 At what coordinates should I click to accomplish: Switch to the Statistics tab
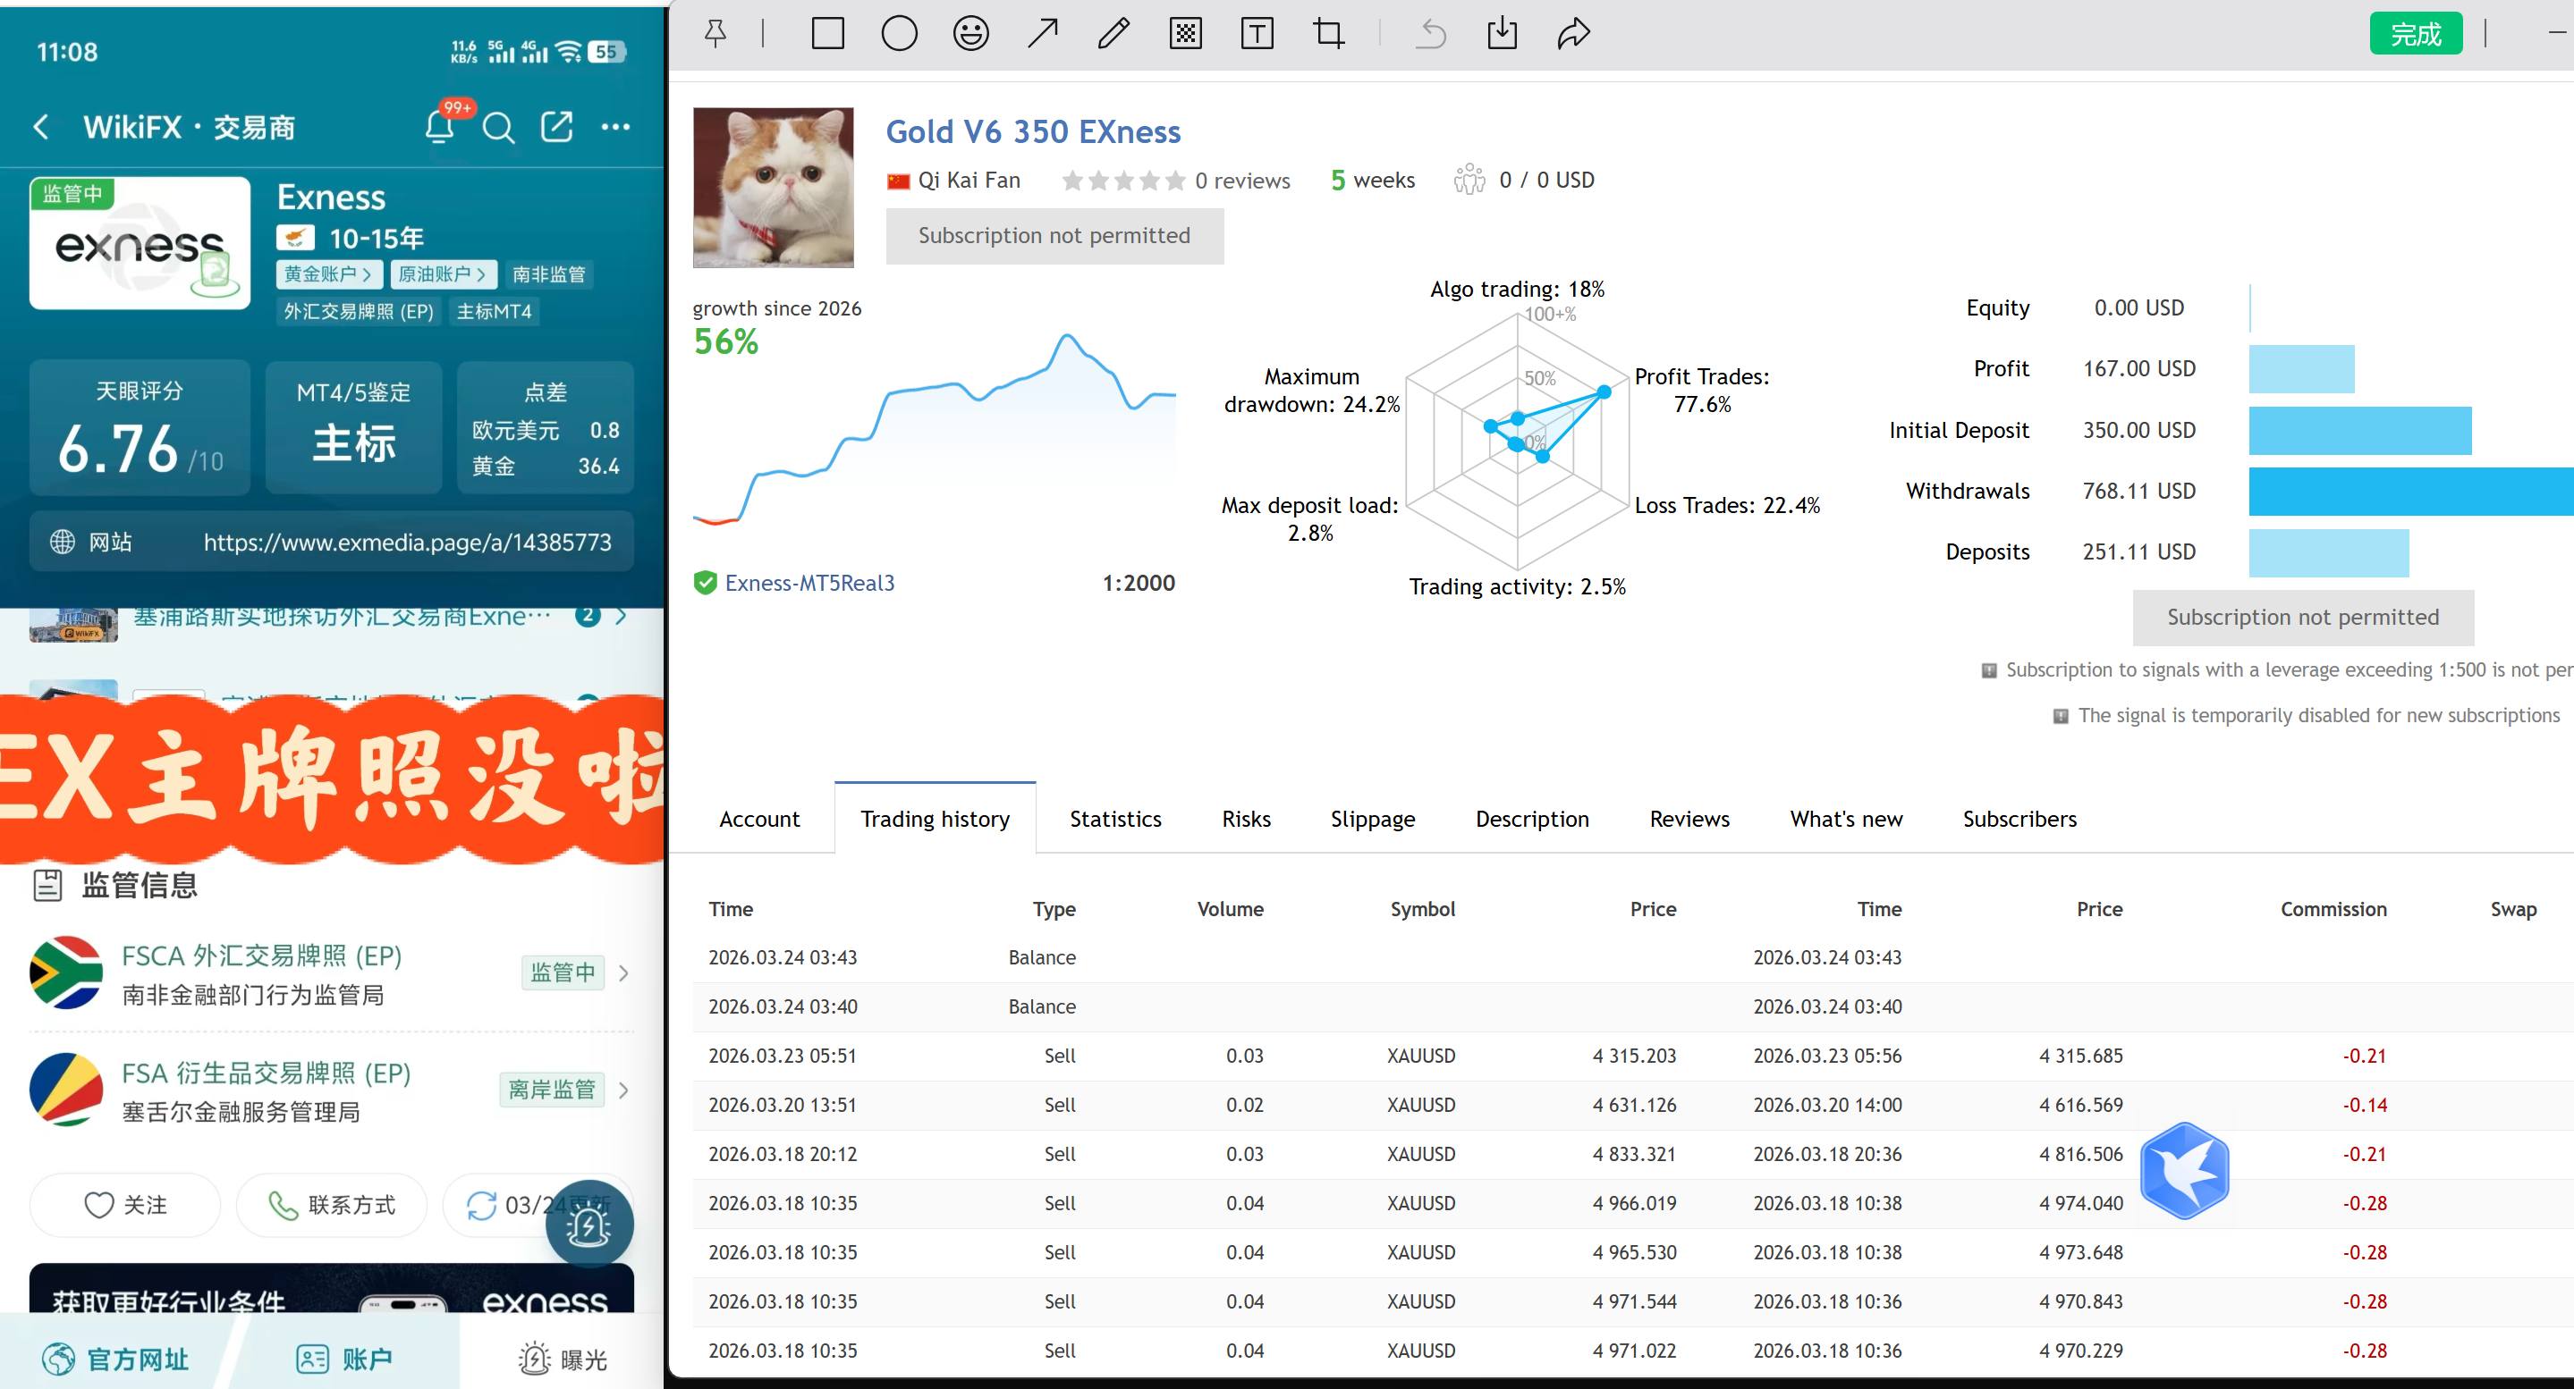coord(1115,819)
